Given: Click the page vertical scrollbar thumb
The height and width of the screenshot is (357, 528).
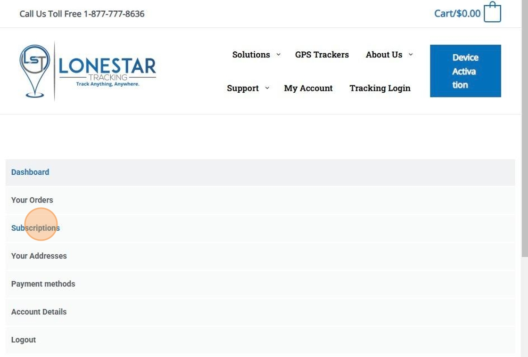Looking at the screenshot, I should pyautogui.click(x=525, y=129).
